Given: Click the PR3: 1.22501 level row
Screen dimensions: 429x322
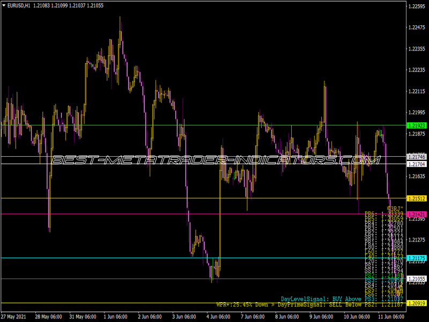Looking at the screenshot, I should click(384, 228).
